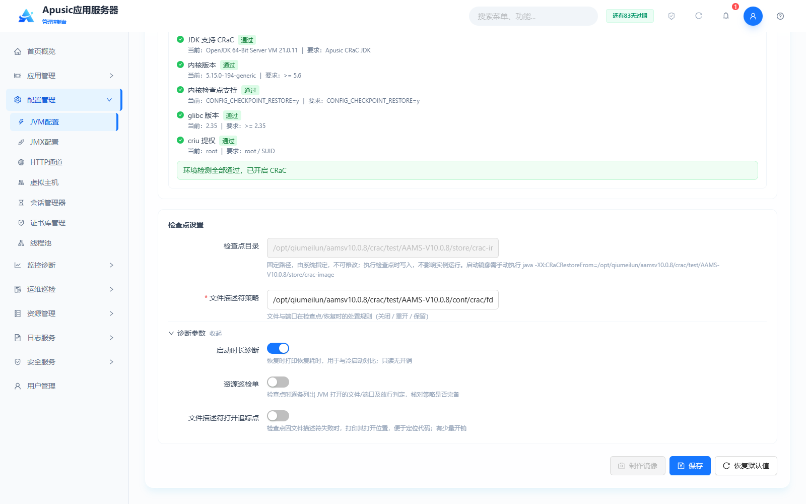Select JVM配置 in sidebar

pos(63,122)
